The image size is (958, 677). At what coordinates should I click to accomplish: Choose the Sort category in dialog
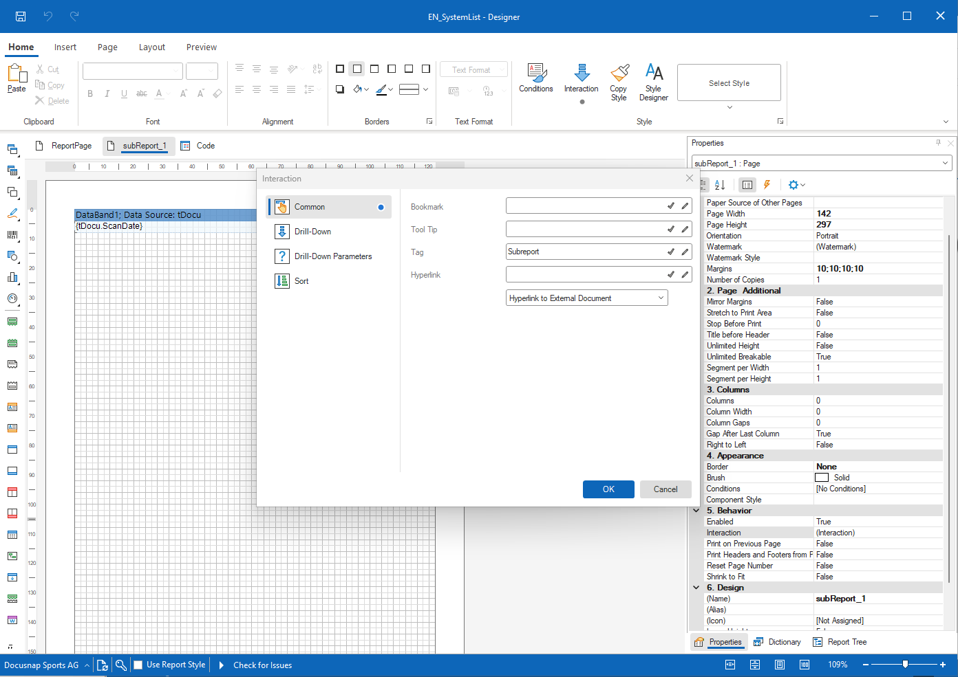[x=329, y=281]
